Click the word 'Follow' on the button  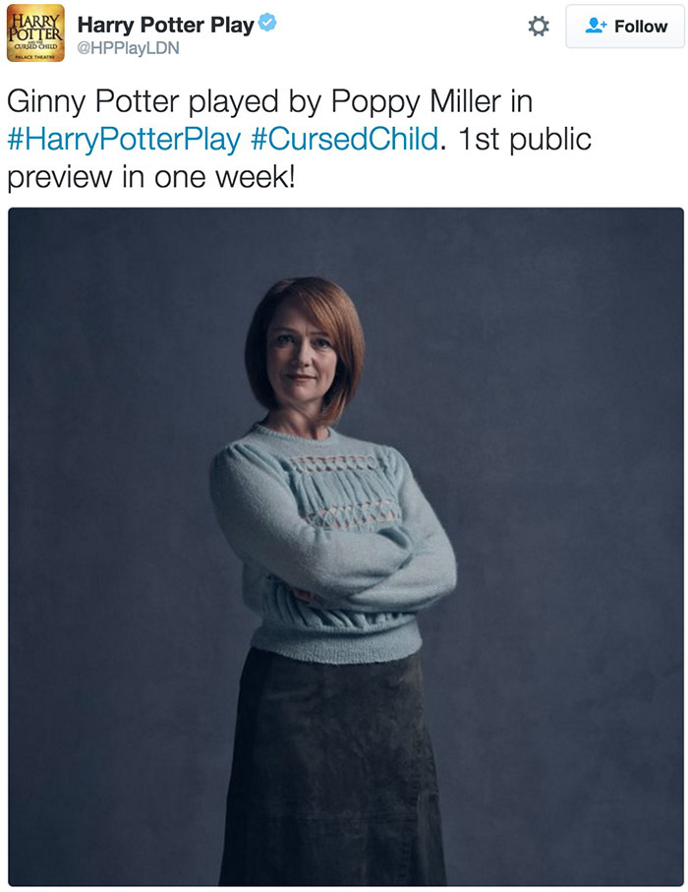[641, 27]
